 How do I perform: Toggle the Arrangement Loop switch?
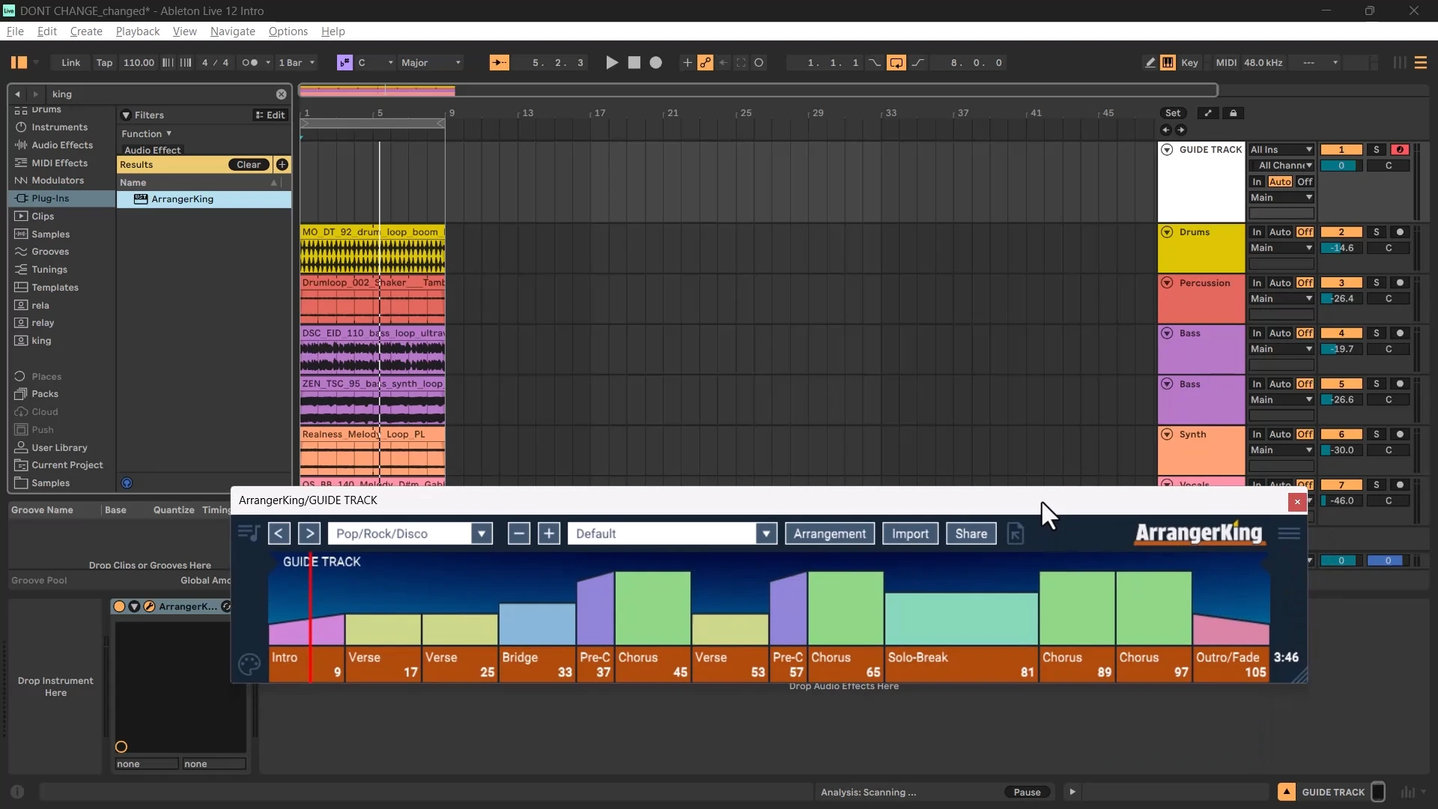pos(896,63)
